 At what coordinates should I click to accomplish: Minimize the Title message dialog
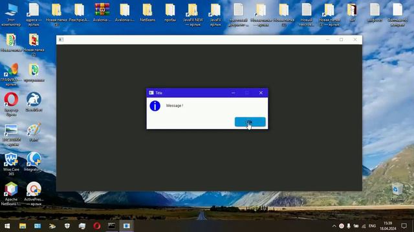[233, 93]
